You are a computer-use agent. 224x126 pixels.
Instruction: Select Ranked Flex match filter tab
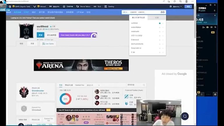80,85
